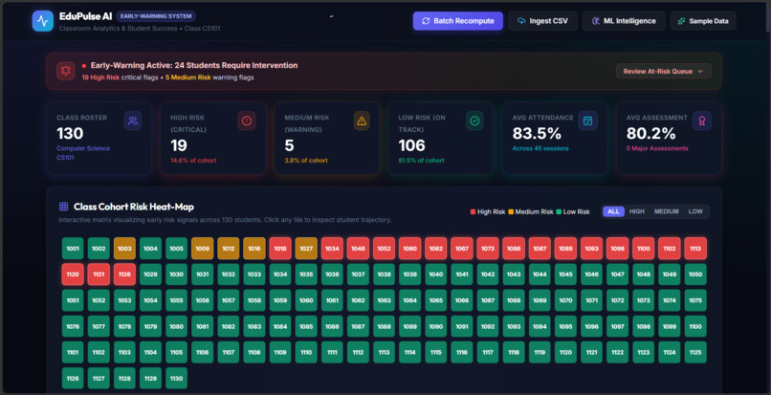The height and width of the screenshot is (395, 771).
Task: Open the red tile 1120
Action: [x=73, y=274]
